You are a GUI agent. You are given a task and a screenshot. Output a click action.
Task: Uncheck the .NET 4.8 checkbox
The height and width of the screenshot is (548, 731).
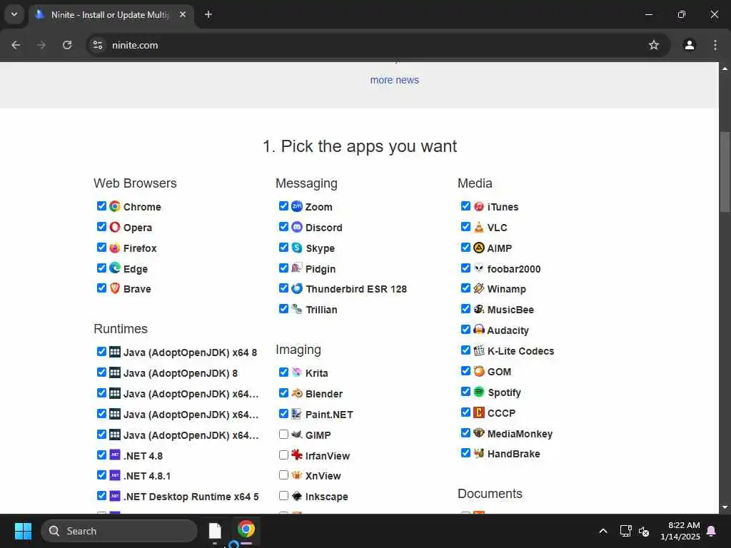click(x=101, y=455)
